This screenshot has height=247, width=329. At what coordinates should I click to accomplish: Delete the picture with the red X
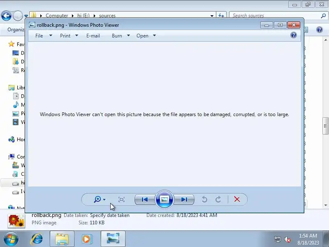[237, 199]
